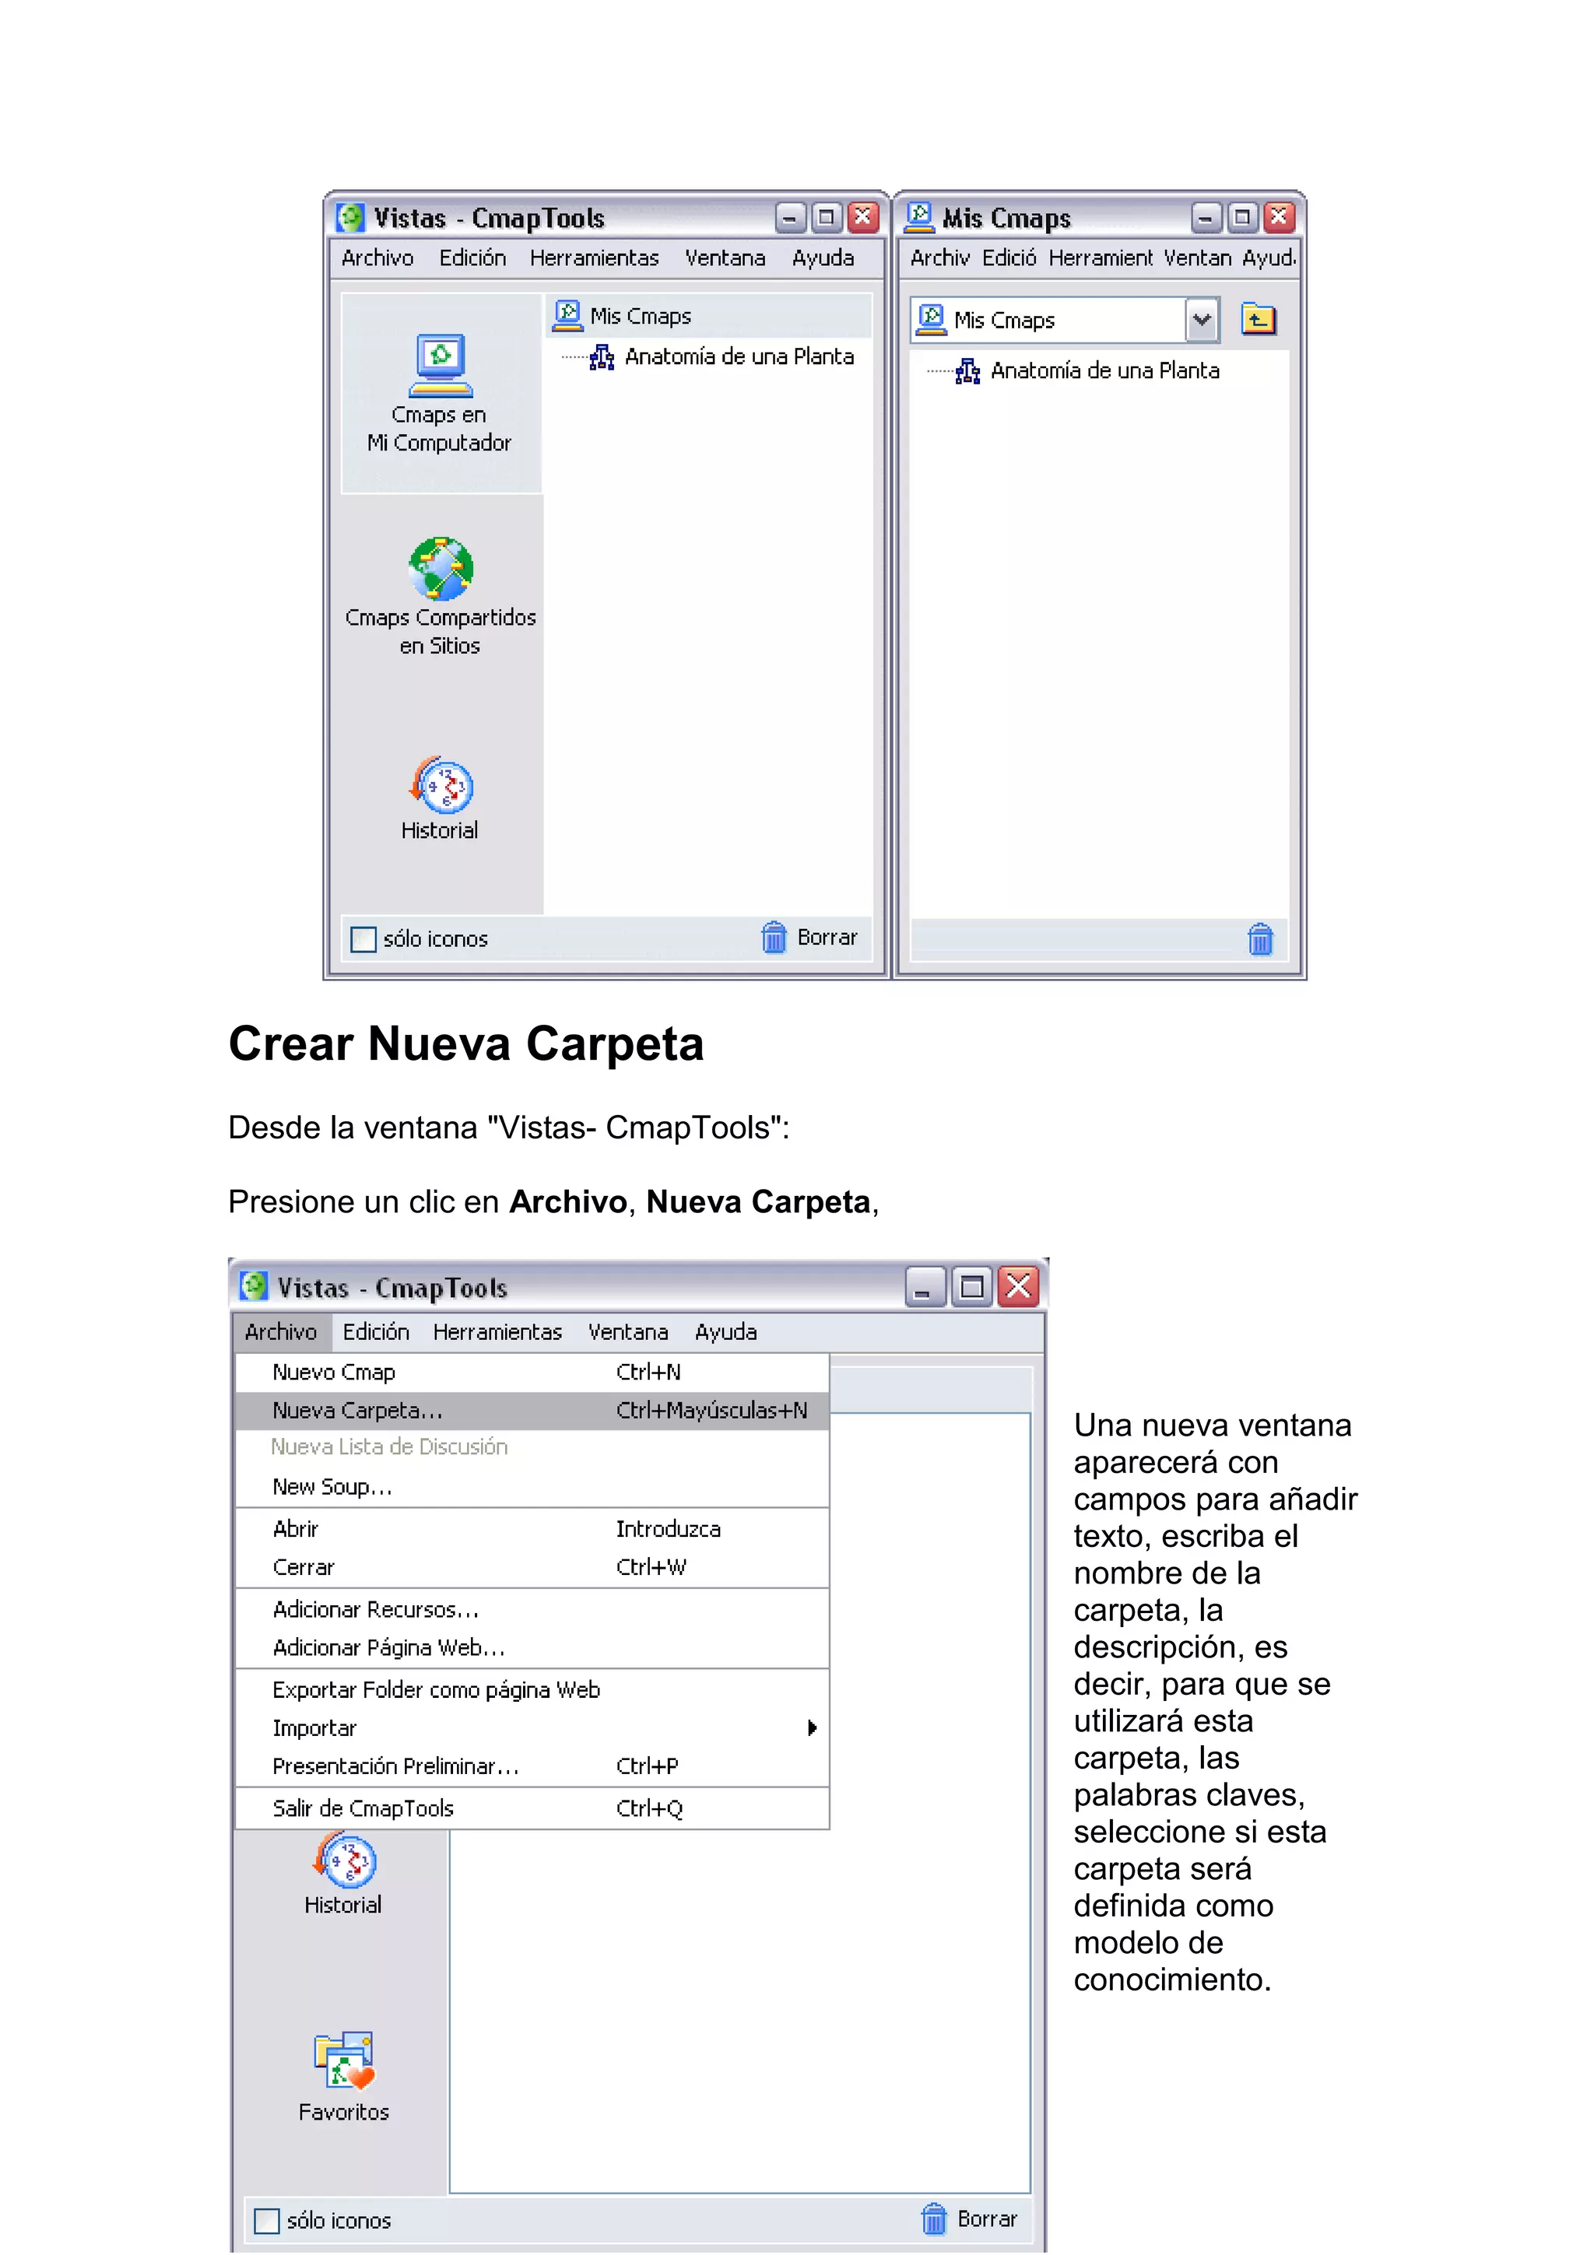Image resolution: width=1594 pixels, height=2255 pixels.
Task: Open Historial clock icon in top window
Action: click(442, 784)
